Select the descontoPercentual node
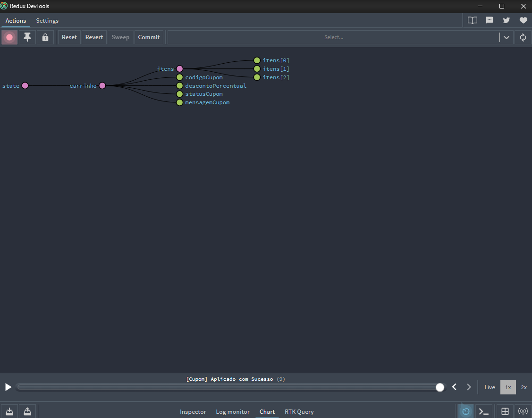The height and width of the screenshot is (418, 532). click(x=180, y=86)
